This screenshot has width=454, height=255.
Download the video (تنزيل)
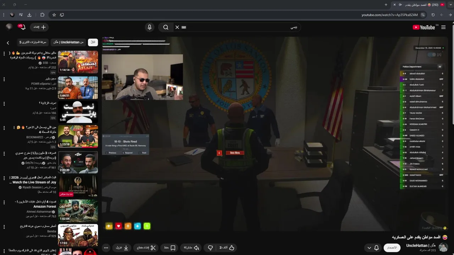(x=122, y=248)
